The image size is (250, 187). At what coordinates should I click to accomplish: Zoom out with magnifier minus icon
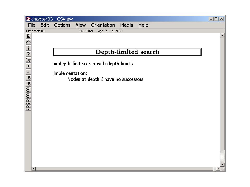(x=28, y=96)
